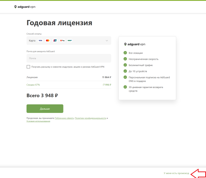Click the checkmark beside До 10 устройств
This screenshot has height=178, width=206.
tap(125, 71)
